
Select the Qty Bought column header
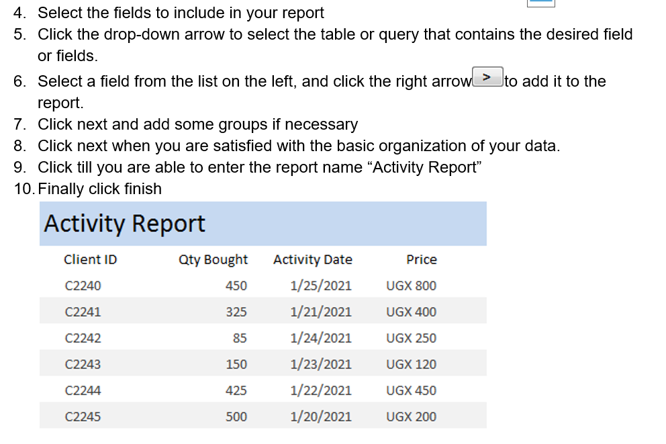click(213, 259)
